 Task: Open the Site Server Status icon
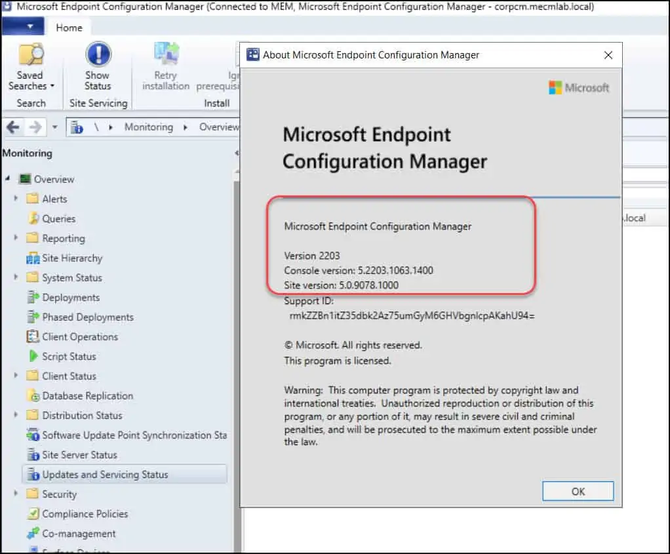pos(33,455)
